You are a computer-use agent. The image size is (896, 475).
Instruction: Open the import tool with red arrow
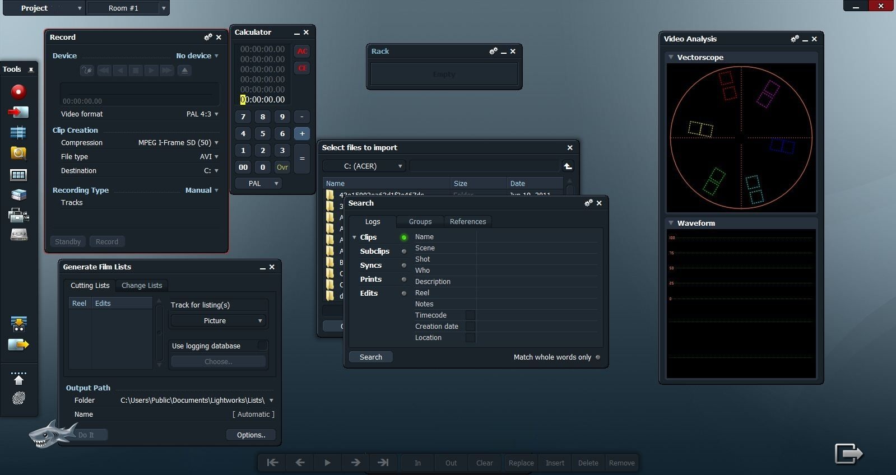point(18,113)
